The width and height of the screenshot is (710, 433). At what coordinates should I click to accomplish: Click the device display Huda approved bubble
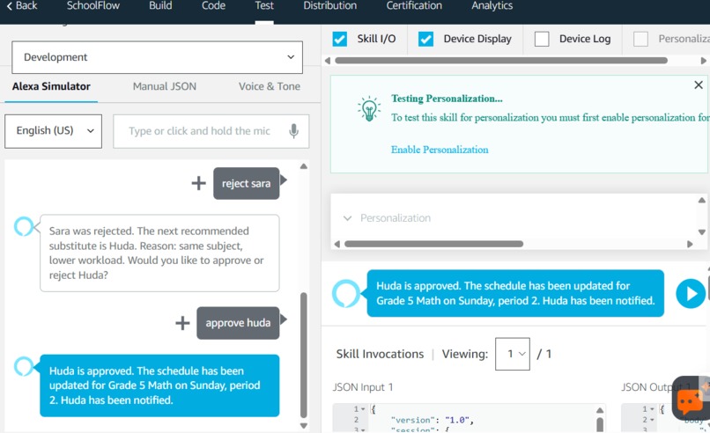(515, 293)
